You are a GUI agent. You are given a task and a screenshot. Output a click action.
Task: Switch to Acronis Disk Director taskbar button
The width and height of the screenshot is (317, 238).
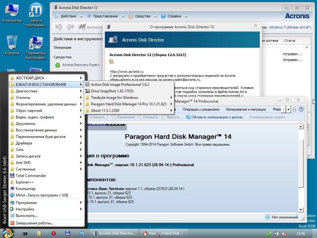pyautogui.click(x=114, y=233)
